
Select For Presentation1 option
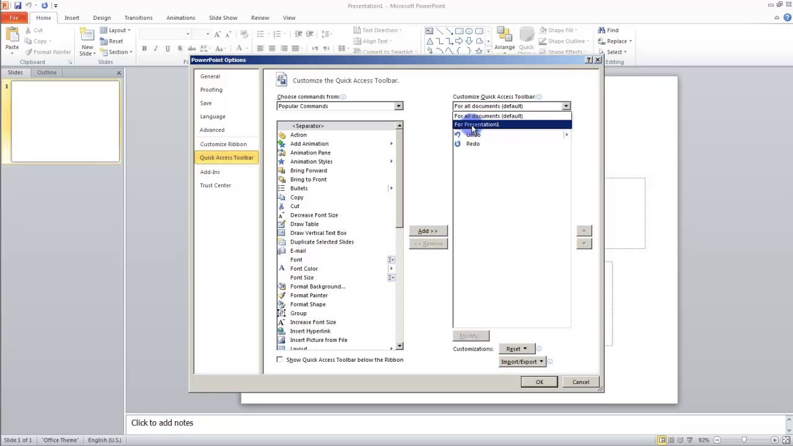tap(512, 125)
